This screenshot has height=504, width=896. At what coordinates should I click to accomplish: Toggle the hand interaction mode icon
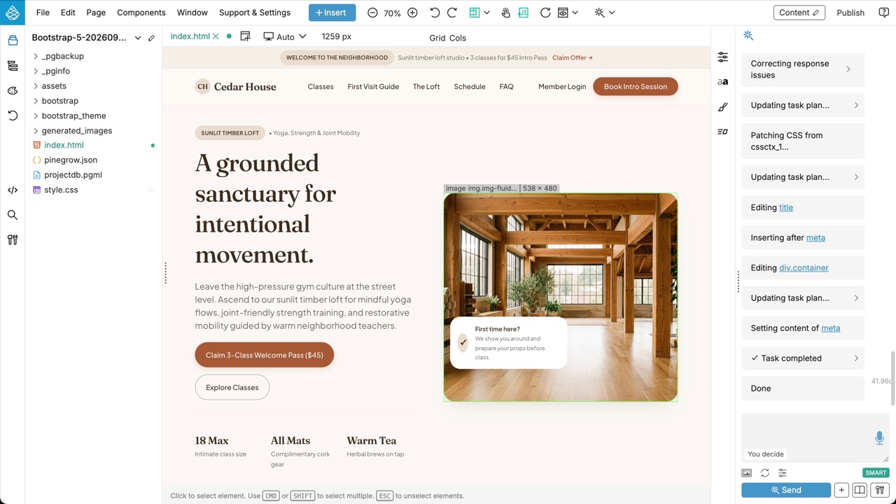pos(506,13)
